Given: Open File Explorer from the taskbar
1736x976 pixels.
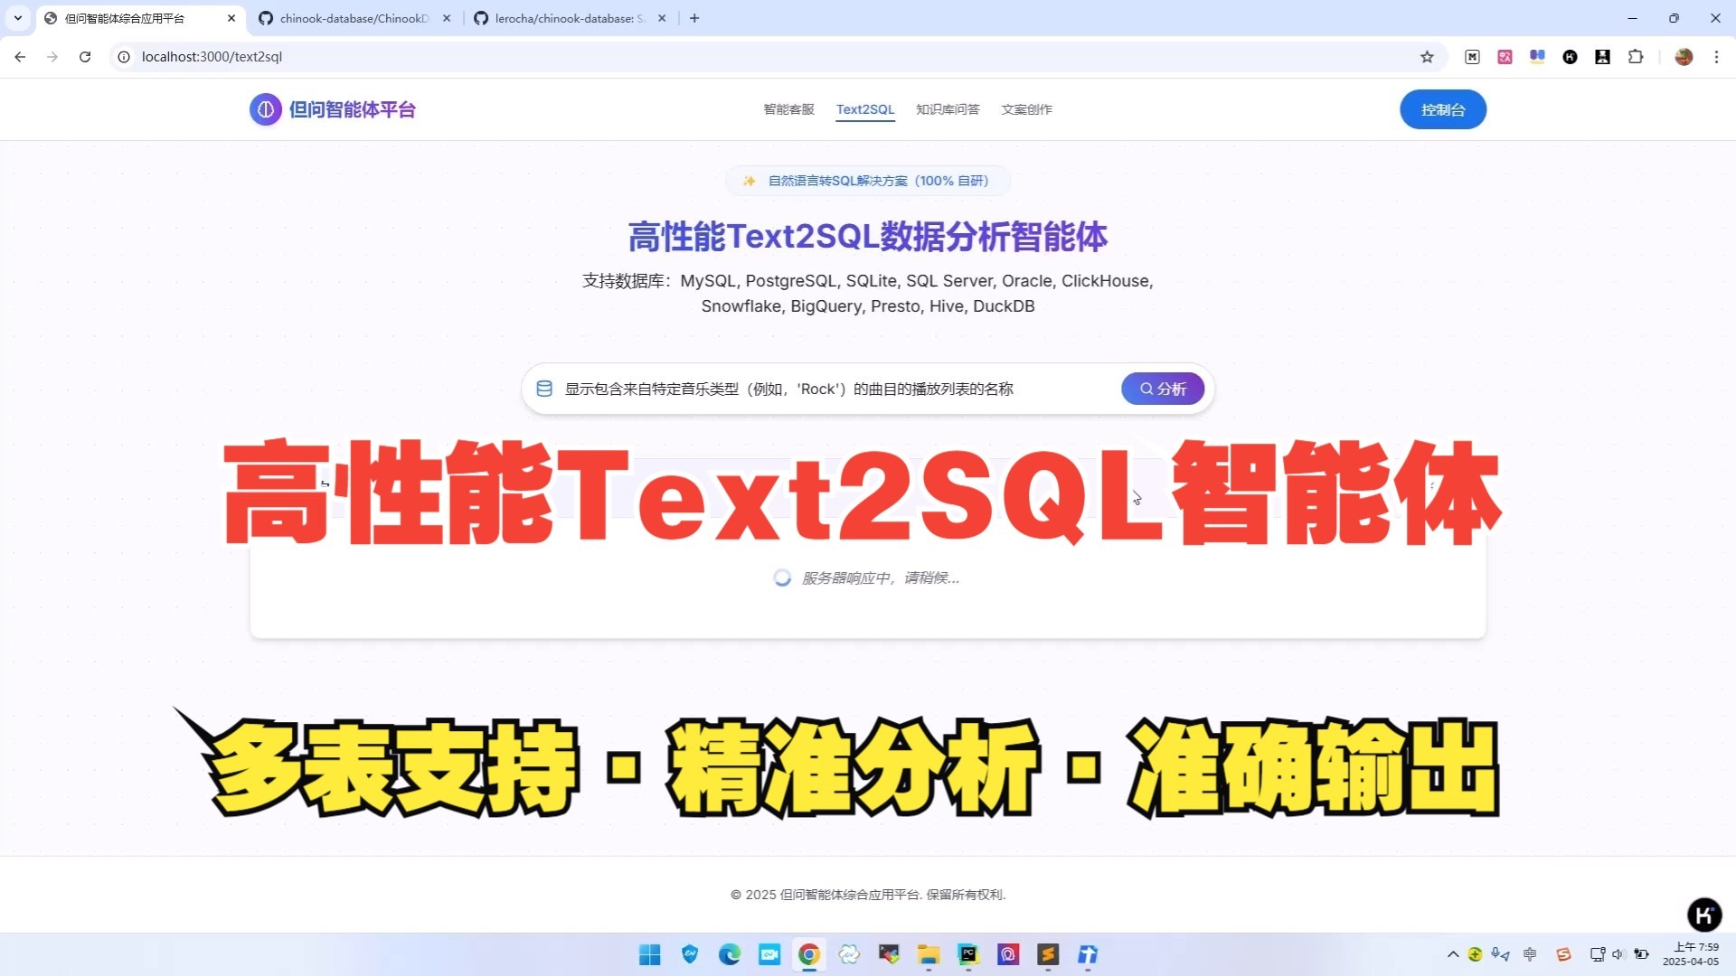Looking at the screenshot, I should 928,955.
